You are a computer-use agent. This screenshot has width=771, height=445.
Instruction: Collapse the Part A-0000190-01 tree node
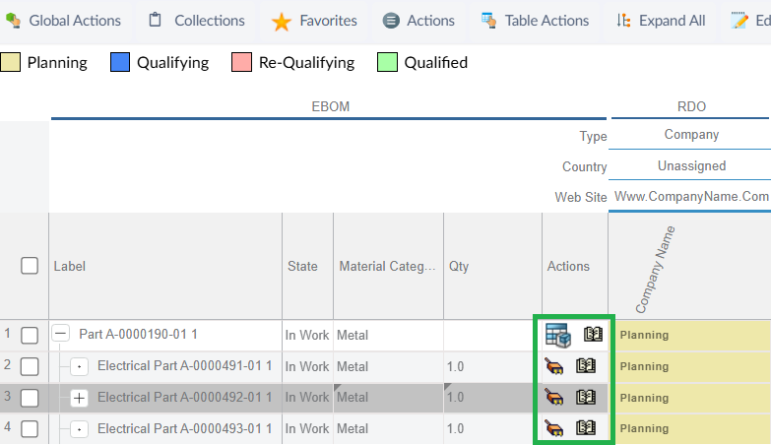tap(61, 335)
